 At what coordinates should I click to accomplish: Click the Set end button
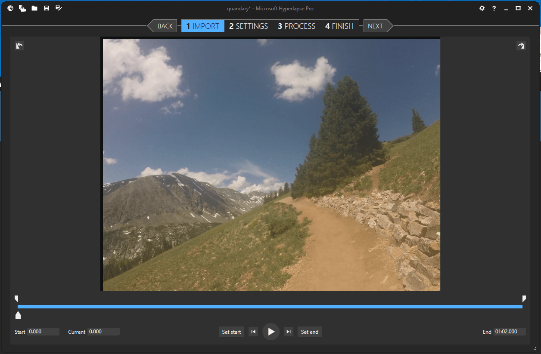[x=310, y=332]
